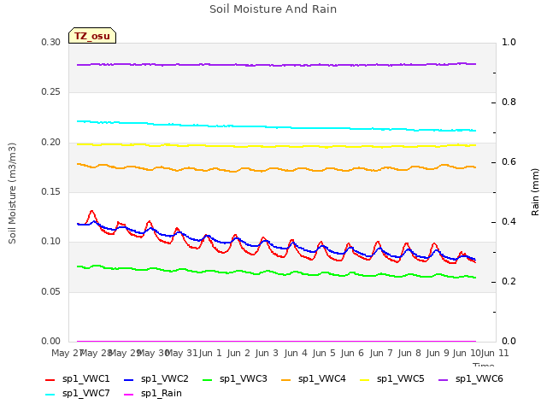The width and height of the screenshot is (547, 410).
Task: Click the Jun 4 date tick label
Action: 296,353
